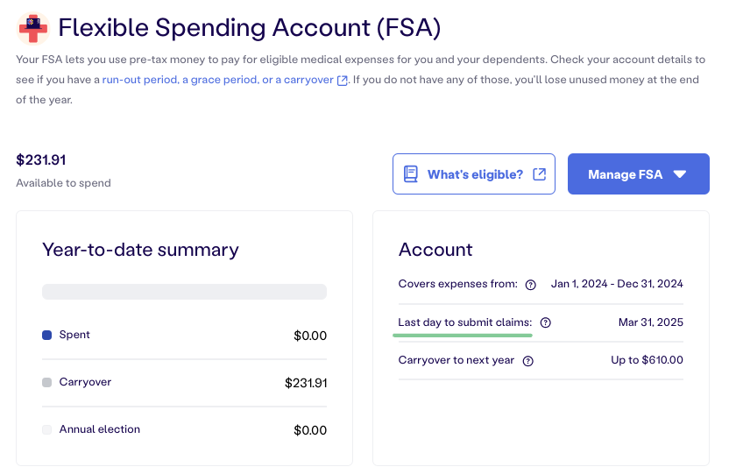The height and width of the screenshot is (467, 736).
Task: Click the Carryover row amount $231.91
Action: click(x=306, y=383)
